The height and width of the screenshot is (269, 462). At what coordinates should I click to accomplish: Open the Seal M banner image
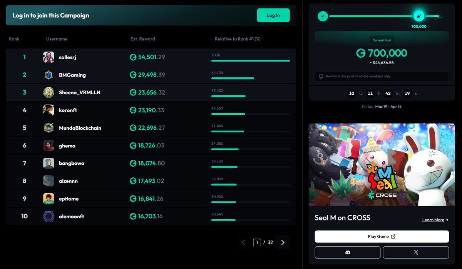click(x=382, y=164)
